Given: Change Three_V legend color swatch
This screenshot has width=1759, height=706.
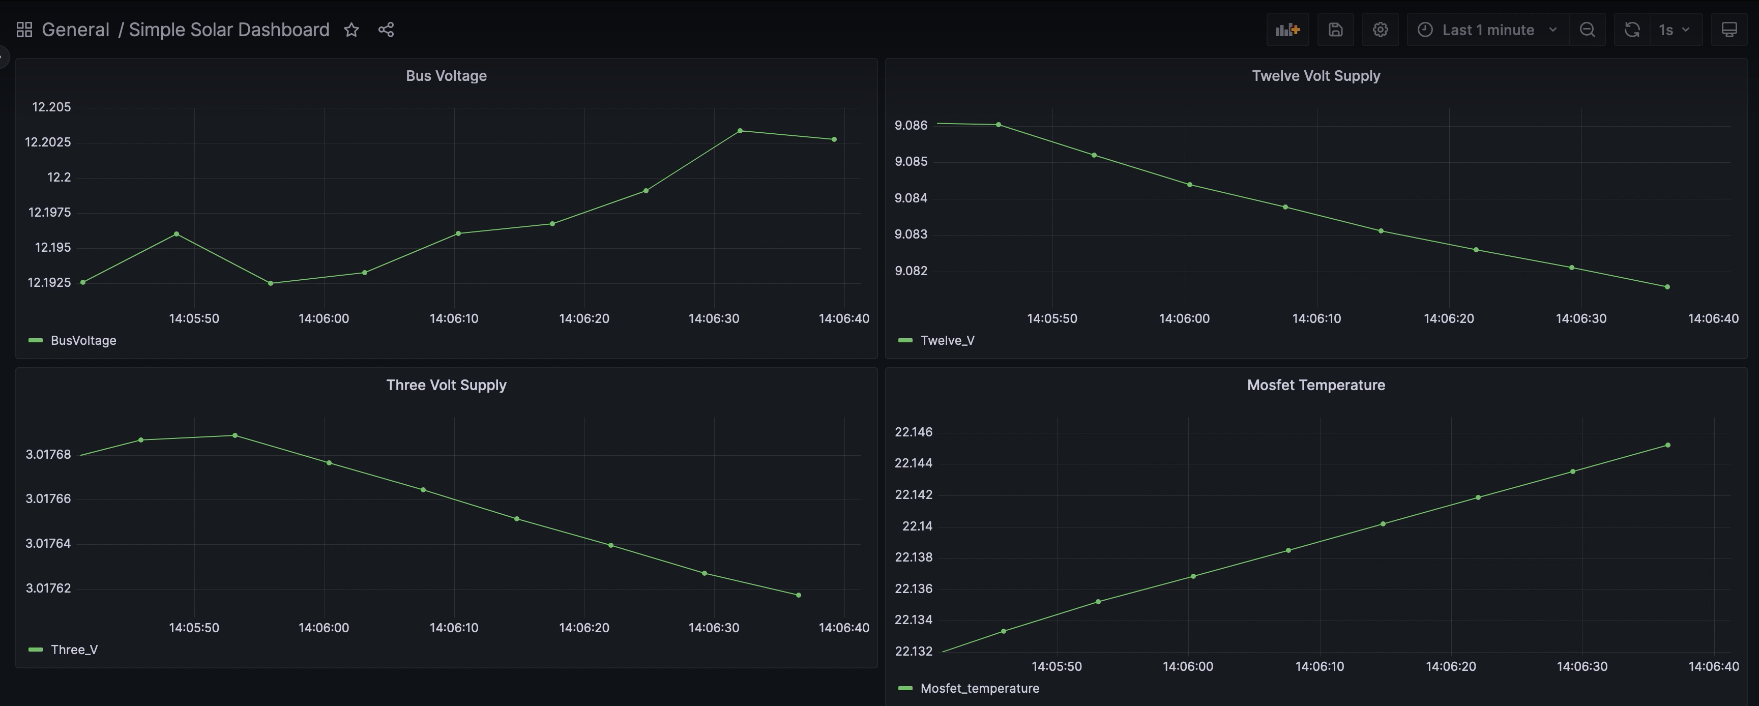Looking at the screenshot, I should tap(36, 650).
